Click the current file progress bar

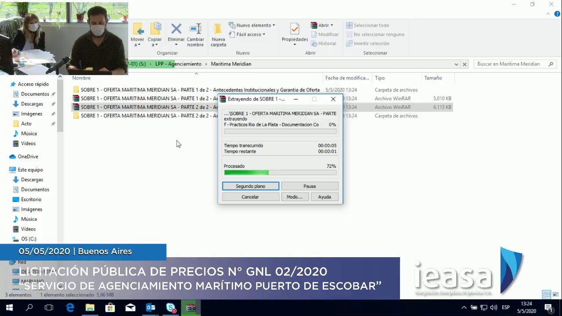280,131
